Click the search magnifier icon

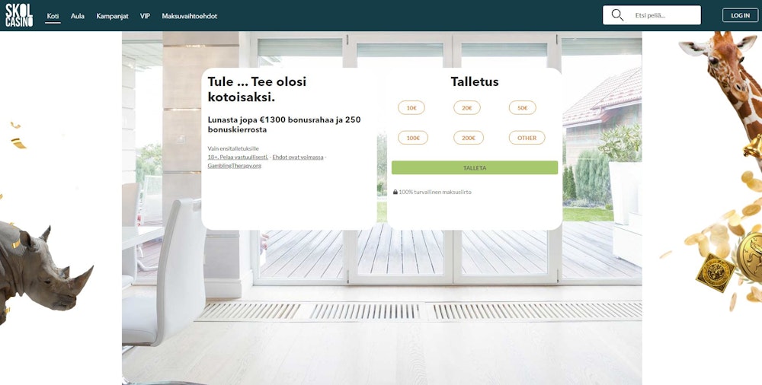click(617, 15)
